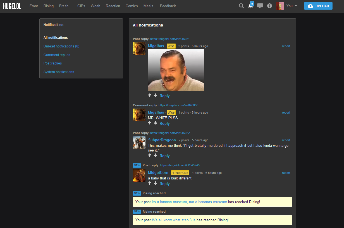Open SubparDragoon's profile
This screenshot has height=228, width=344.
point(162,140)
